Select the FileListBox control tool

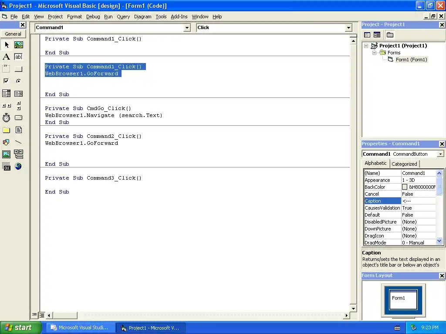(18, 130)
